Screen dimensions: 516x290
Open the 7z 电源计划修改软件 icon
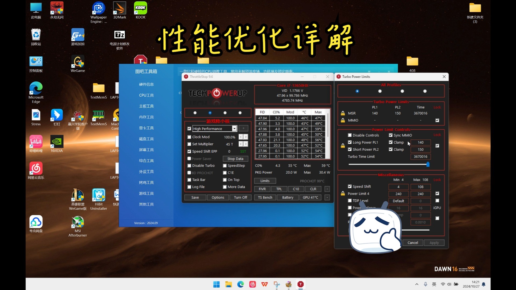120,39
